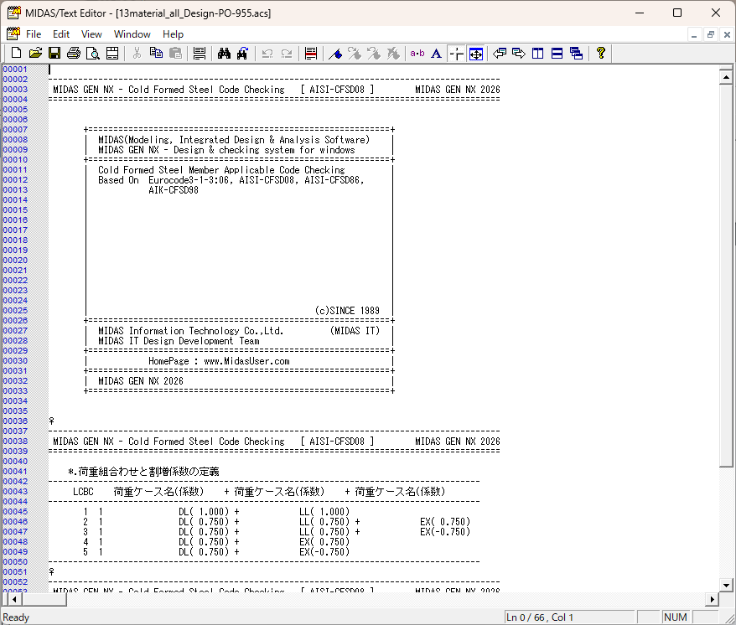736x625 pixels.
Task: Click the vertical scrollbar thumb
Action: point(726,276)
